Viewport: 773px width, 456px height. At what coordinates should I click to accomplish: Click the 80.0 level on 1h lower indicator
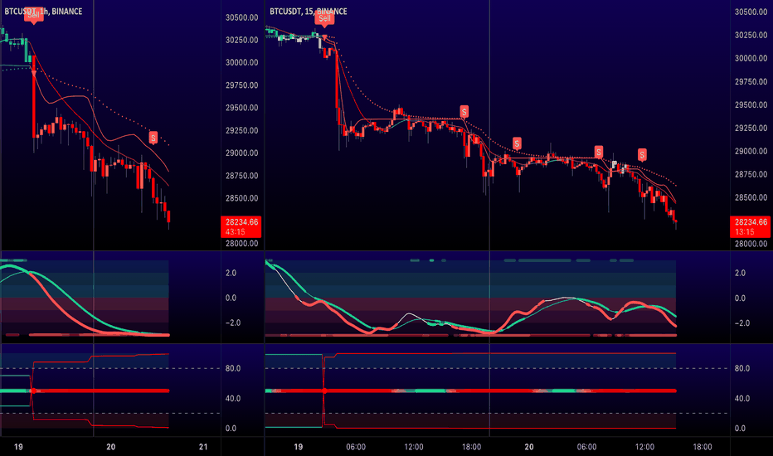(233, 368)
